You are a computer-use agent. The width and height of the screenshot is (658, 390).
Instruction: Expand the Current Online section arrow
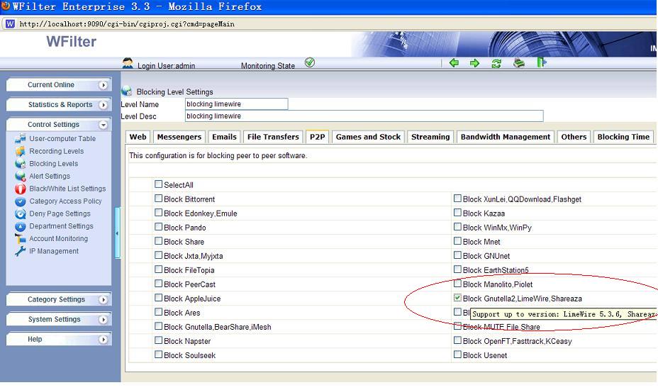click(x=103, y=85)
